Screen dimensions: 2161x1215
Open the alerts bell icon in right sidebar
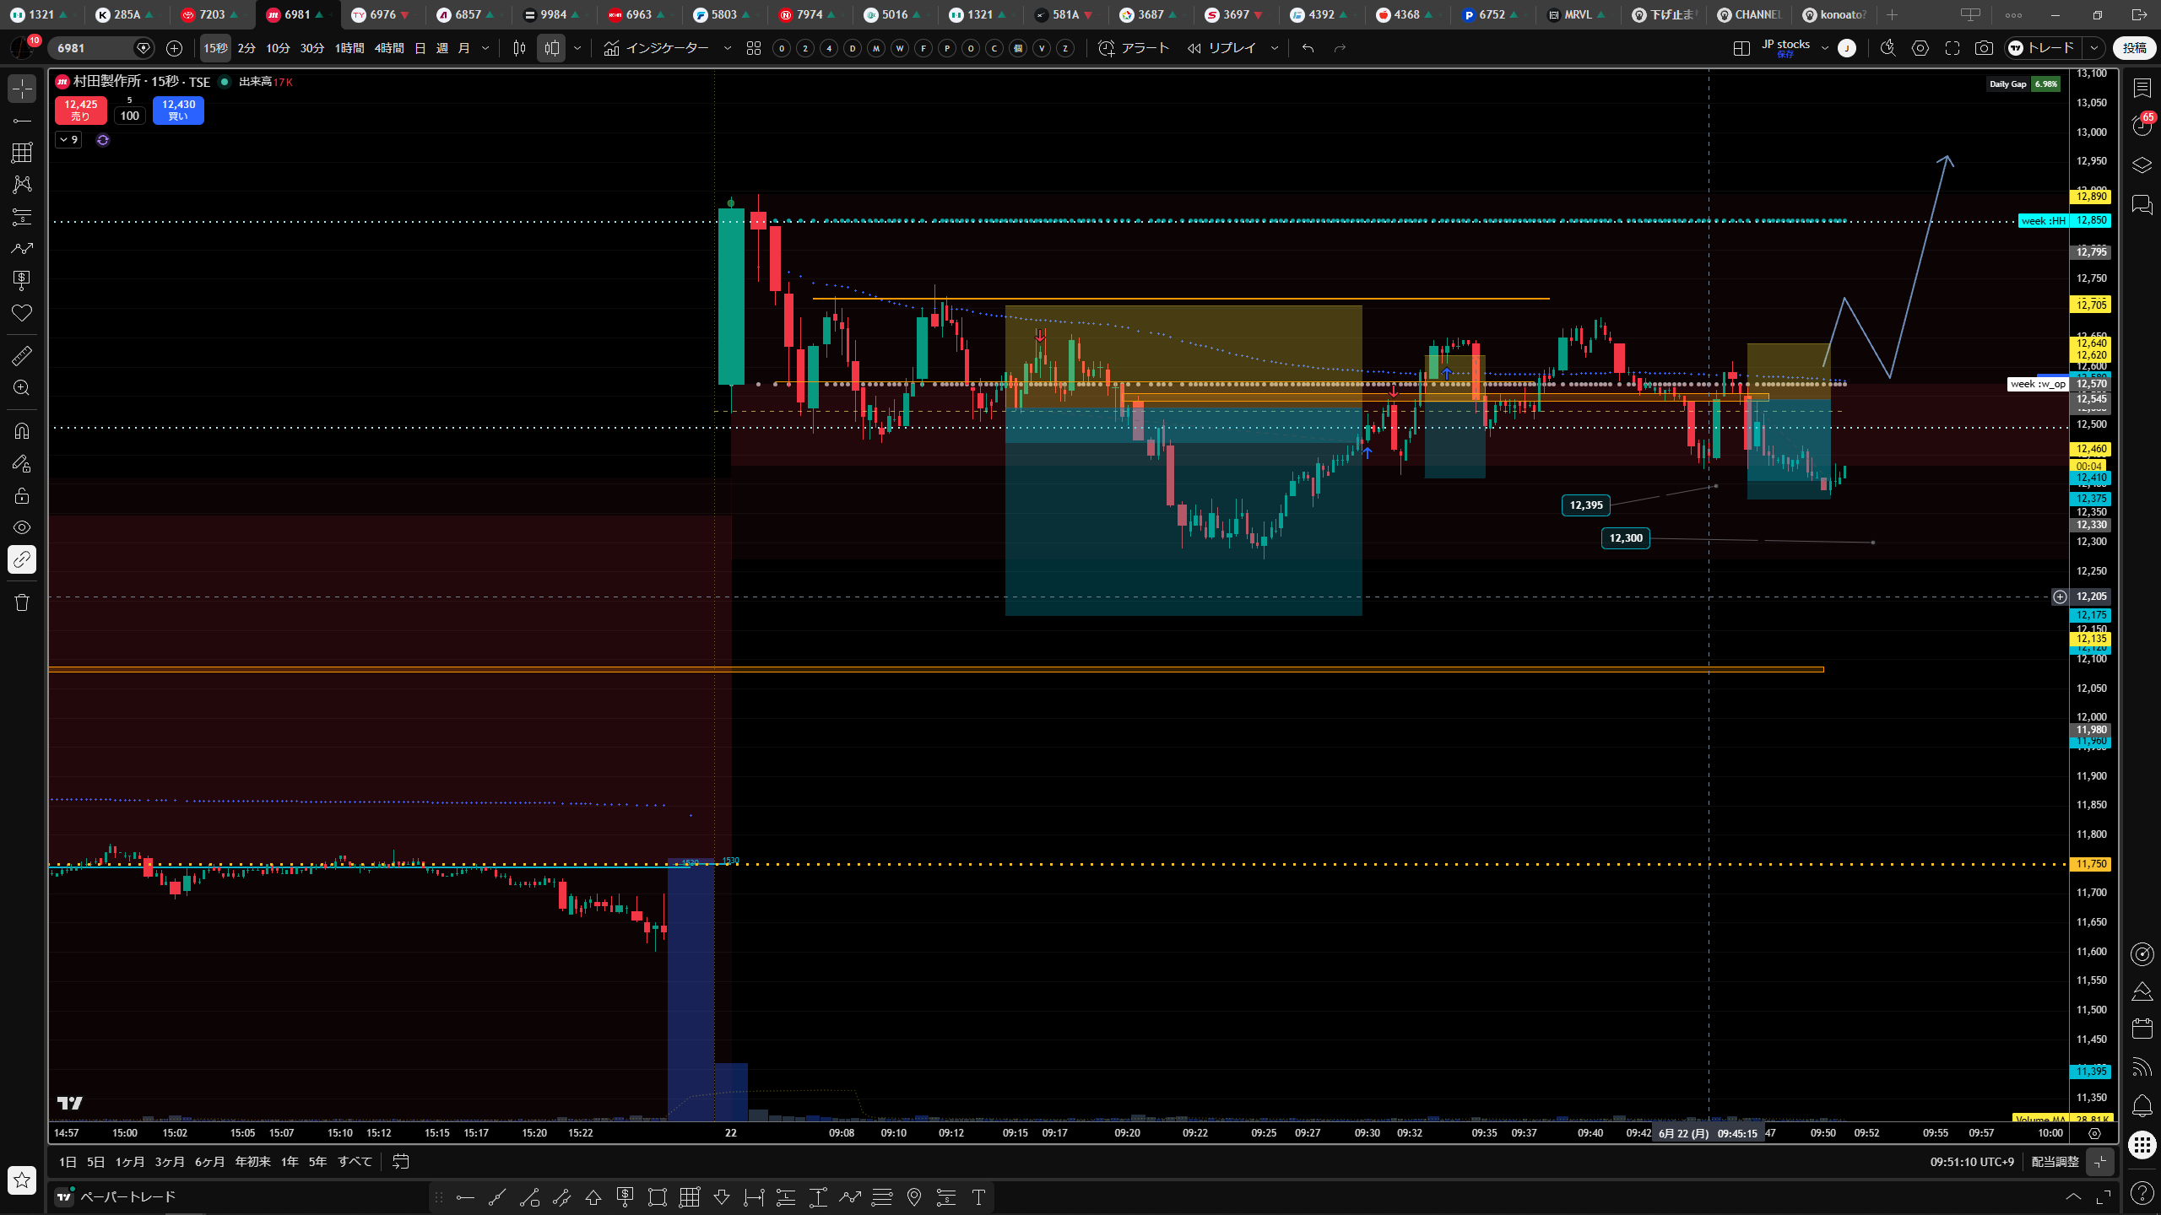pos(2142,1105)
